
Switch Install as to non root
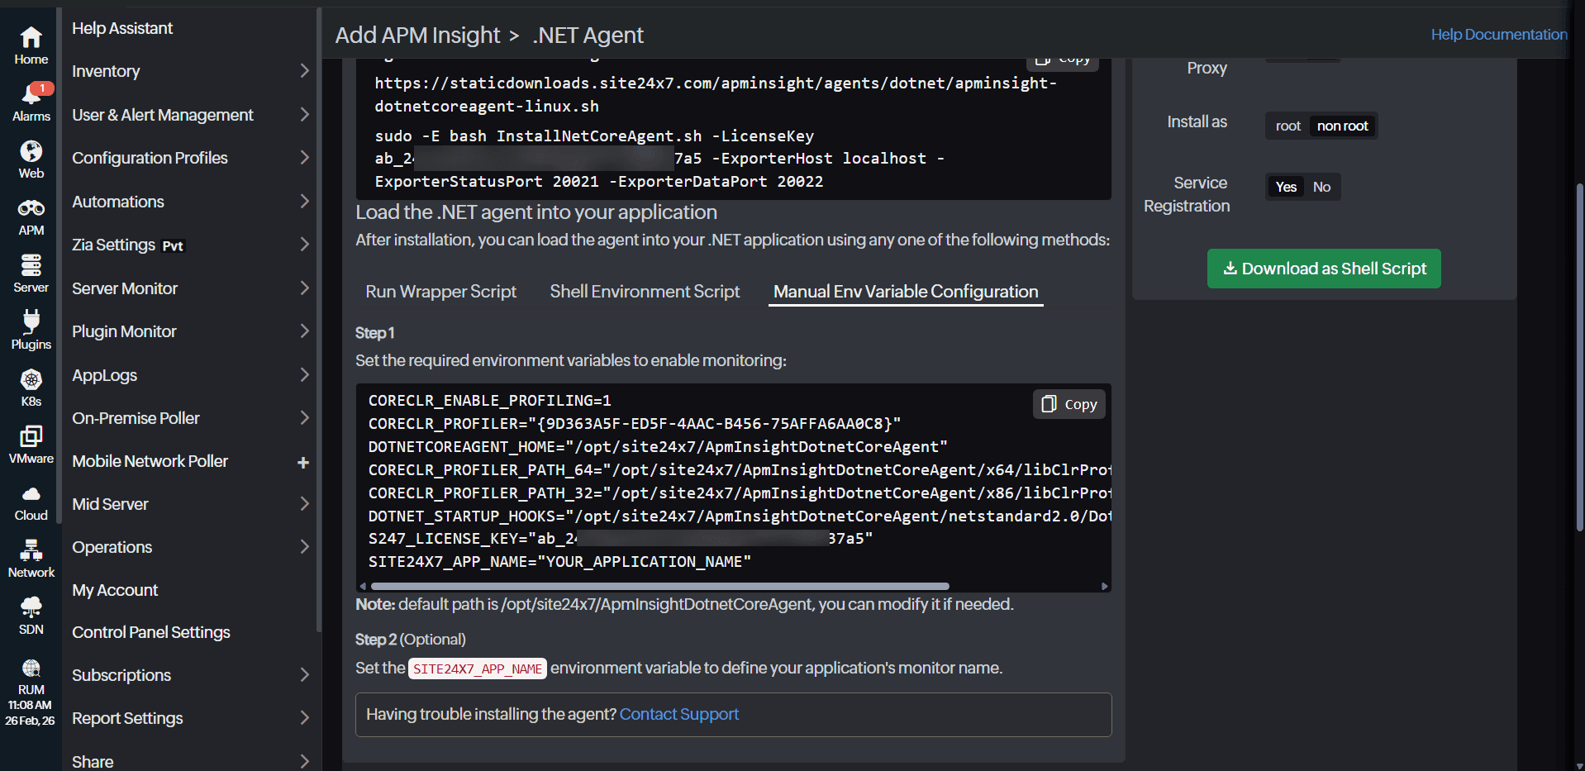coord(1341,126)
